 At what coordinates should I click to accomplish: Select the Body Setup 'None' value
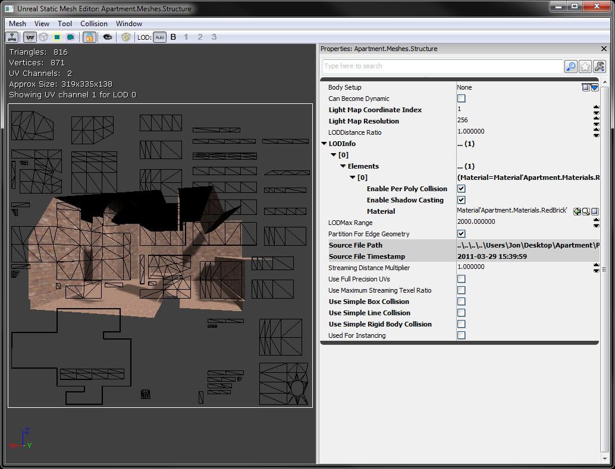point(465,87)
